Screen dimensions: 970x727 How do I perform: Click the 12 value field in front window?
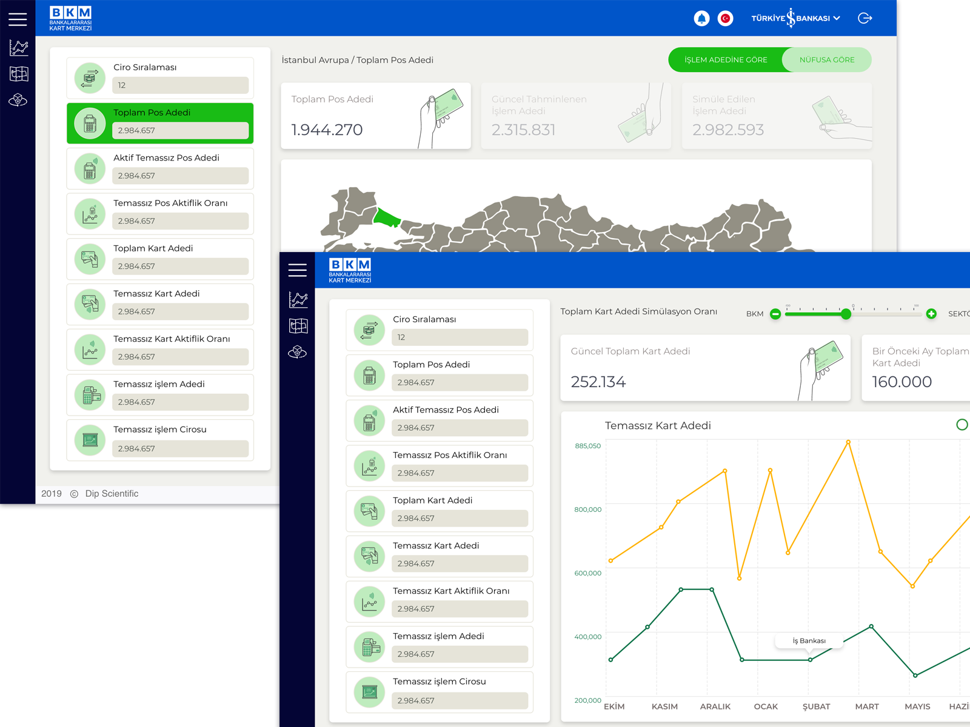click(460, 337)
